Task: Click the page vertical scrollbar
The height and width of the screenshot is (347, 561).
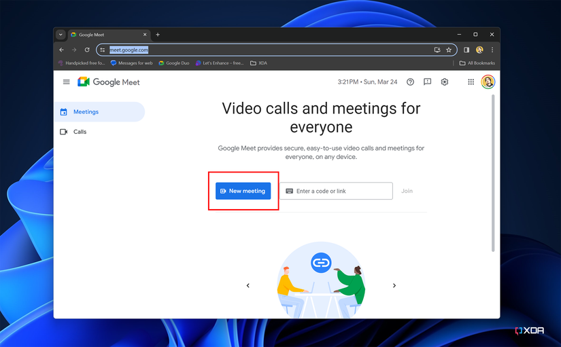Action: [x=493, y=173]
